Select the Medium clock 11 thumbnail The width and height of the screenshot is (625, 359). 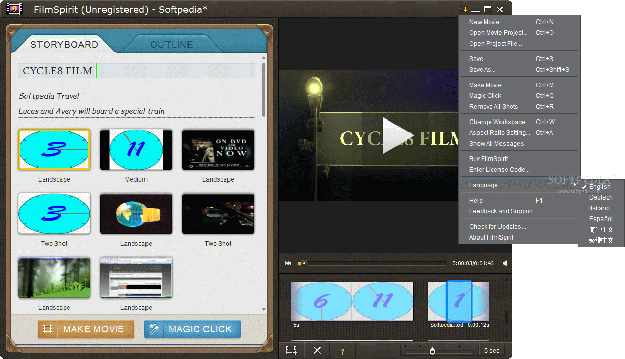pos(136,150)
